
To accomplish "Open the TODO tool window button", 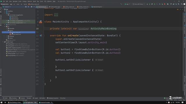I will coord(5,98).
